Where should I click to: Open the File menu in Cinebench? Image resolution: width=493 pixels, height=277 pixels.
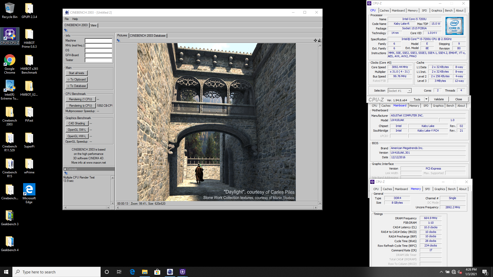[x=67, y=19]
